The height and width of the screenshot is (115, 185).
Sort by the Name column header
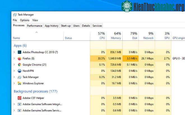pos(37,36)
